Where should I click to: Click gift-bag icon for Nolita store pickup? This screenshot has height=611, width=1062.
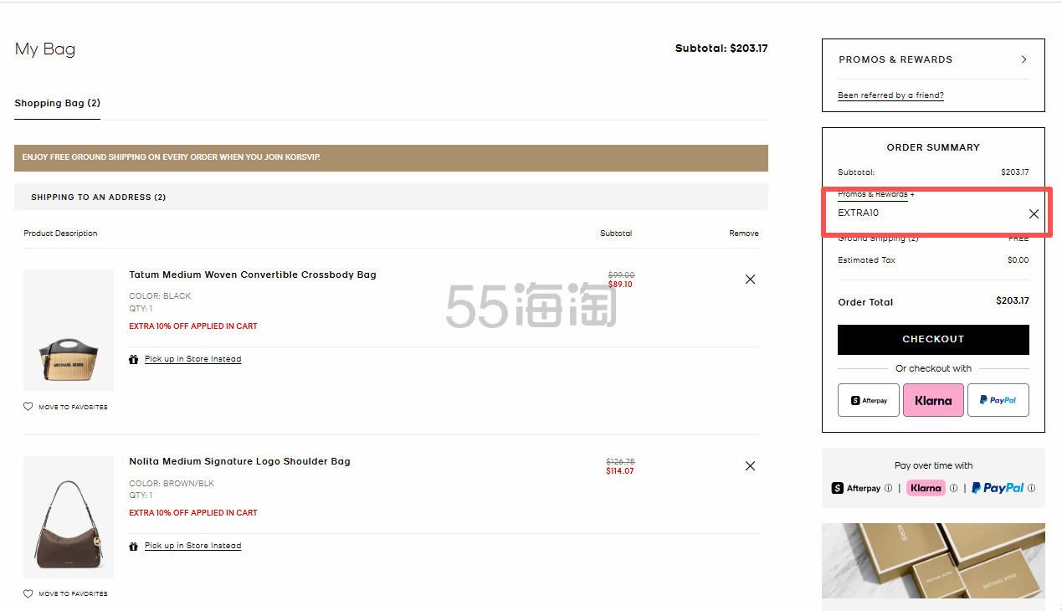[x=134, y=546]
